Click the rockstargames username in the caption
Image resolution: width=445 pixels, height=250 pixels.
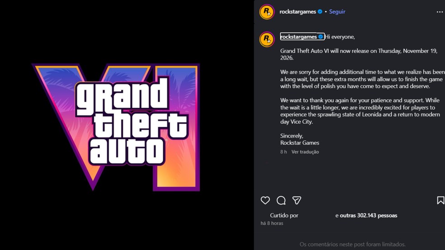click(298, 37)
